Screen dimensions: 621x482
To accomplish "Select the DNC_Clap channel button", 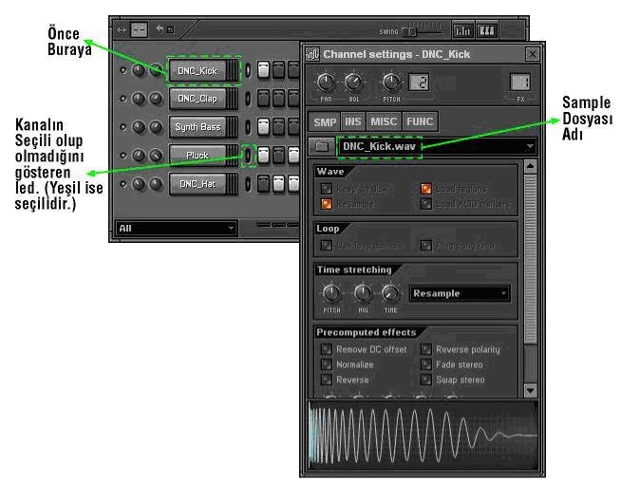I will [x=198, y=99].
